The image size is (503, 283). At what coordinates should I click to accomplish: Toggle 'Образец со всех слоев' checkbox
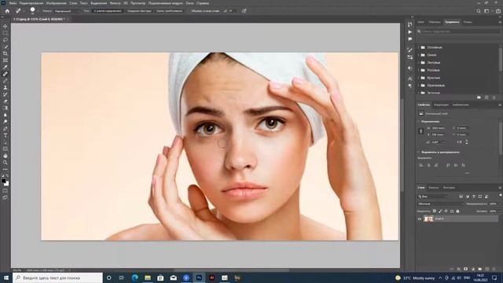(x=189, y=11)
